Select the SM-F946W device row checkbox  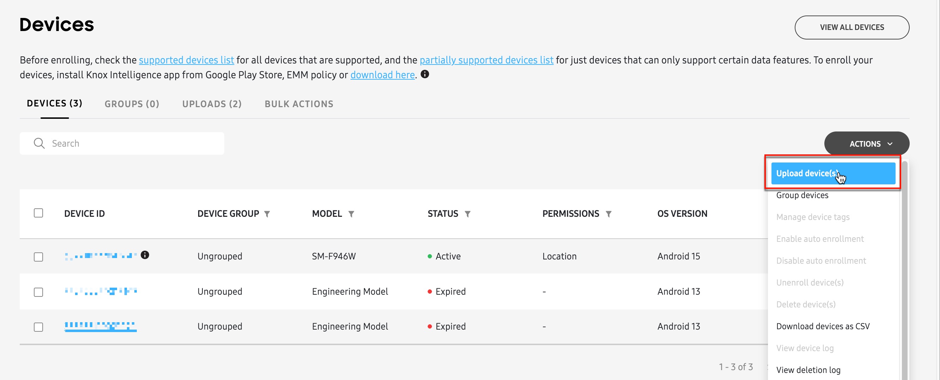pos(38,257)
